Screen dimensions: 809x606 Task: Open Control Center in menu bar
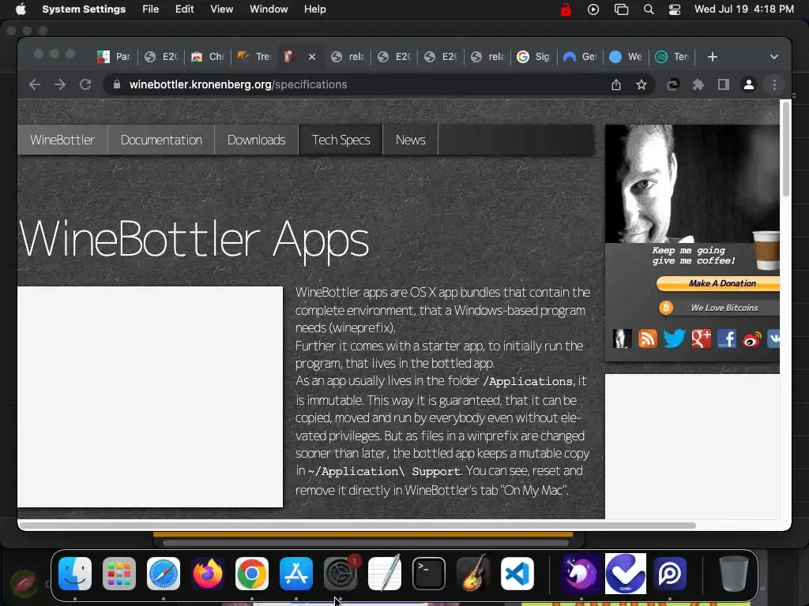[x=675, y=9]
